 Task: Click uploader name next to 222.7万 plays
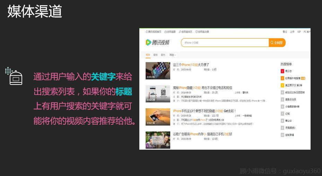247,116
